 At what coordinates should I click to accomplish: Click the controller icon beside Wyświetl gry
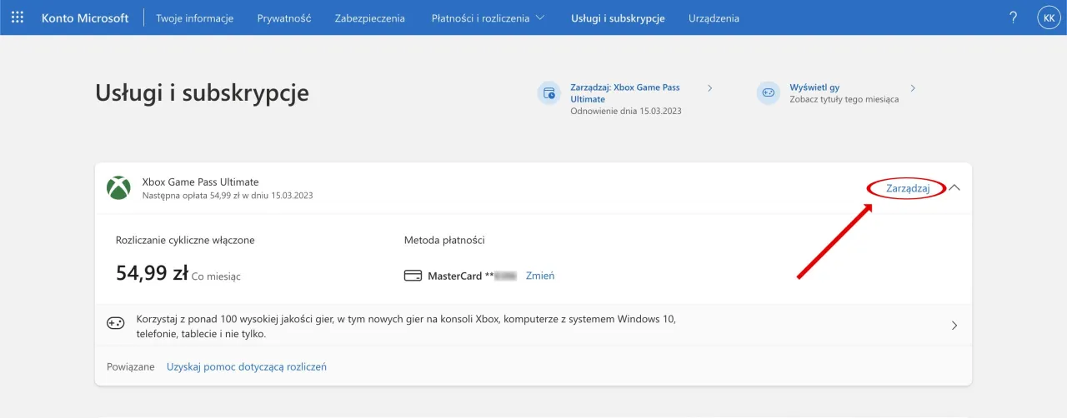769,92
